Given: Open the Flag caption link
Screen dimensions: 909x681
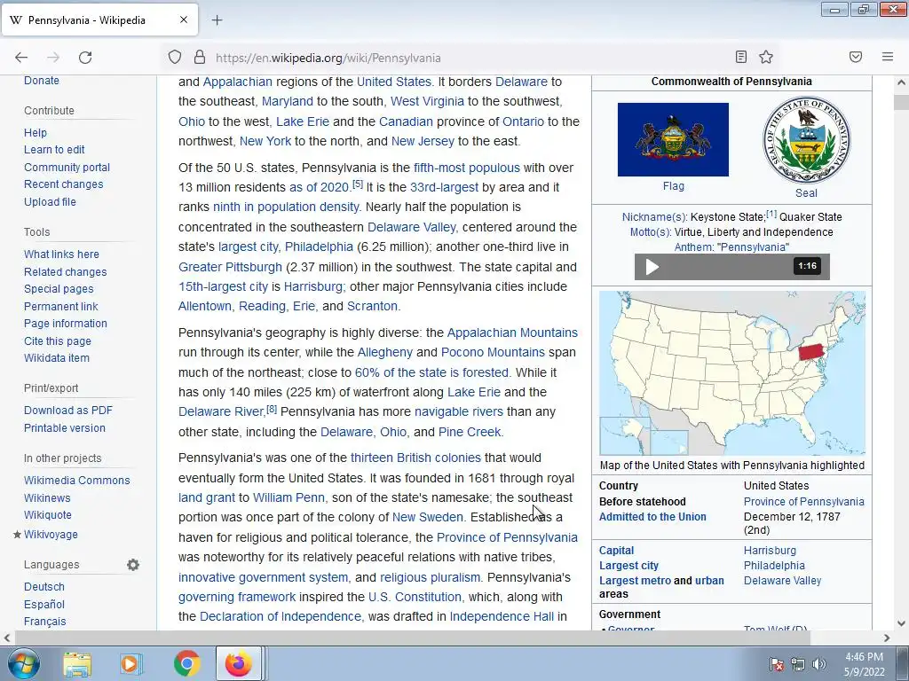Looking at the screenshot, I should pos(673,186).
